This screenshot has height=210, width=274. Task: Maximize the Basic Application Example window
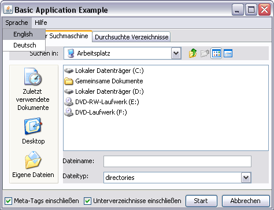click(x=251, y=10)
